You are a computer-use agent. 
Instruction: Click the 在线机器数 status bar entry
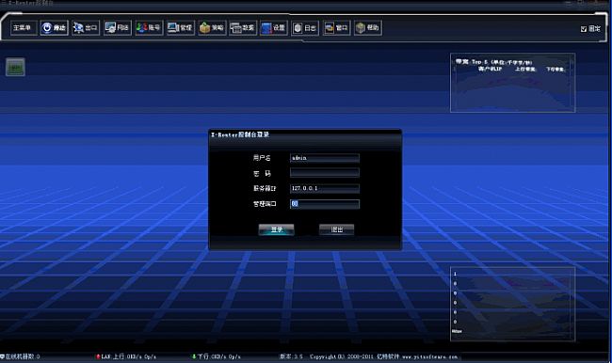pyautogui.click(x=21, y=356)
